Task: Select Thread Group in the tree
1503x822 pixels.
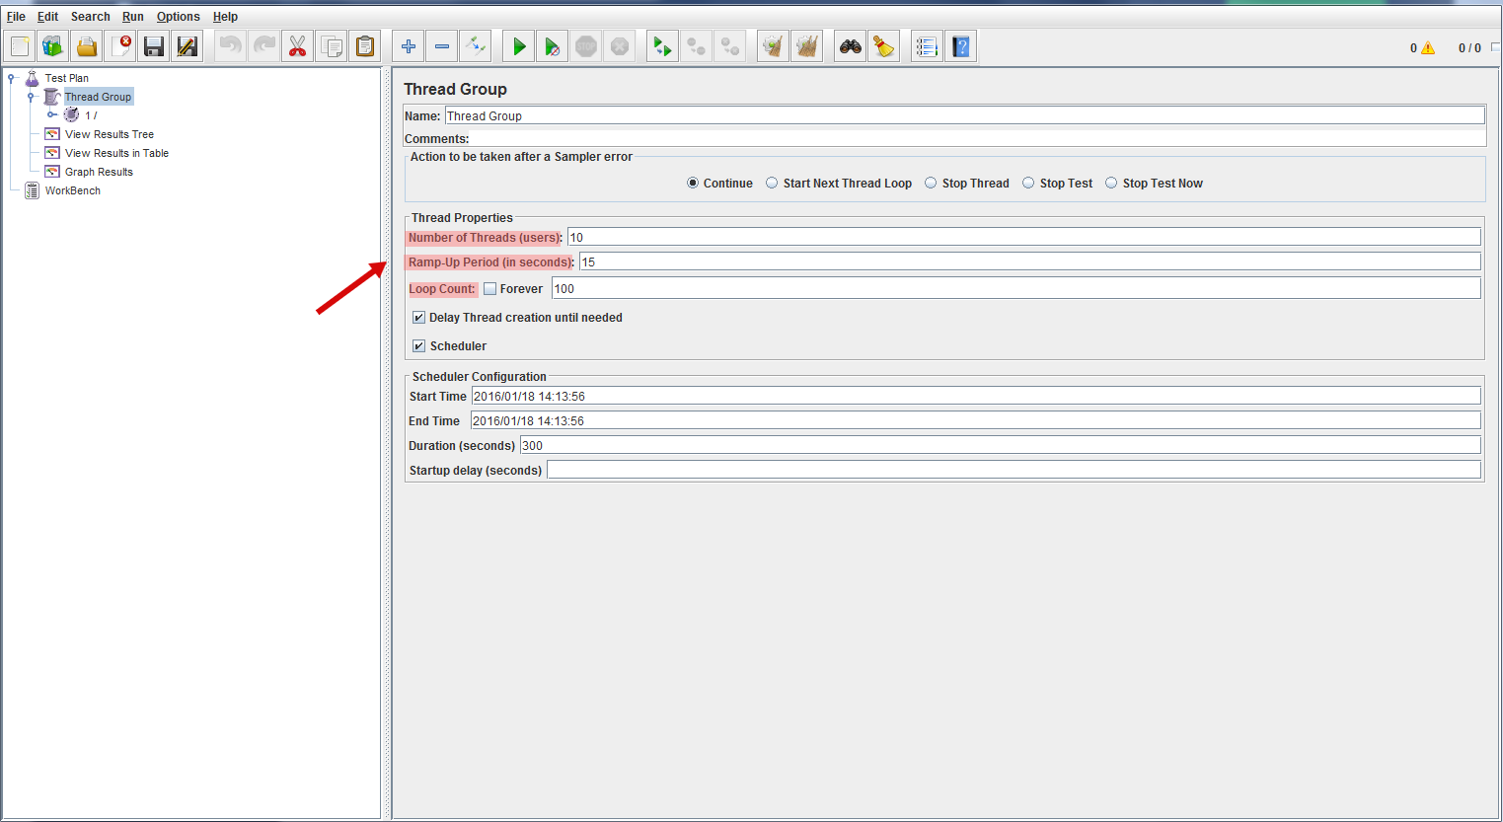Action: tap(98, 97)
